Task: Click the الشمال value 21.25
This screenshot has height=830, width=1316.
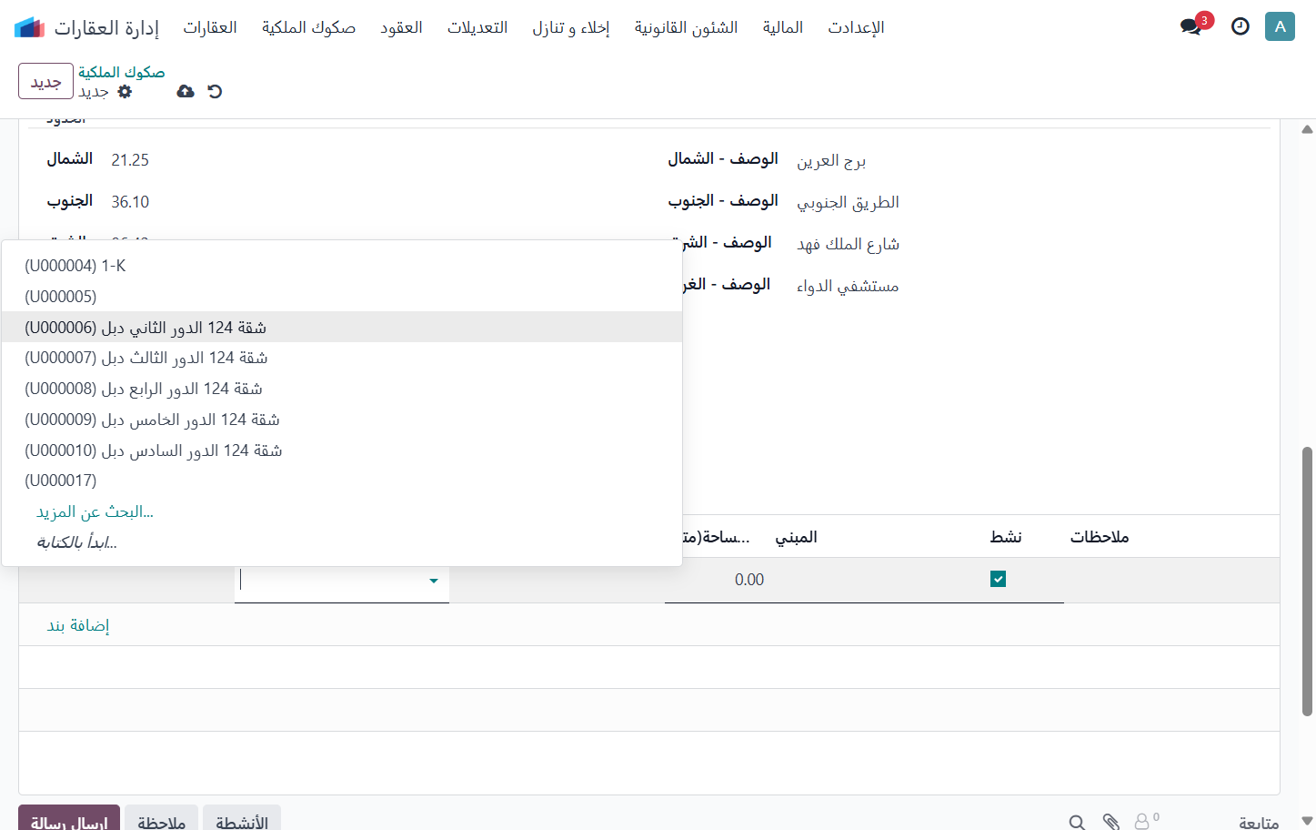Action: pyautogui.click(x=130, y=160)
